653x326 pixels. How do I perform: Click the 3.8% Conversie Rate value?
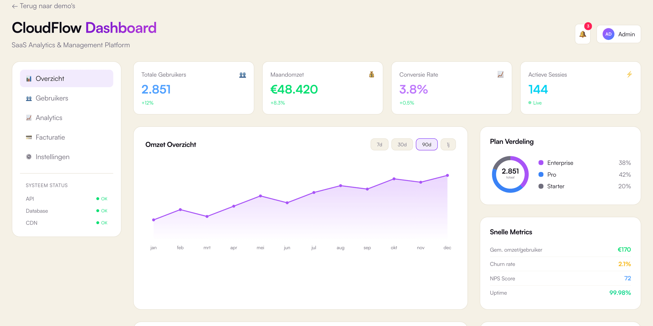414,89
